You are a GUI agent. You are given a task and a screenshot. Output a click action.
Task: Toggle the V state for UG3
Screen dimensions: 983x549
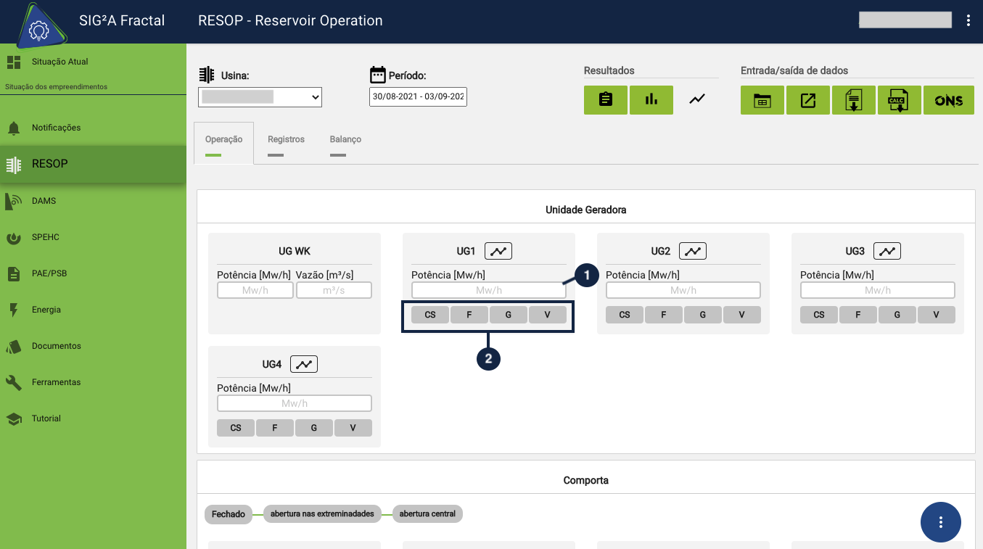point(936,315)
